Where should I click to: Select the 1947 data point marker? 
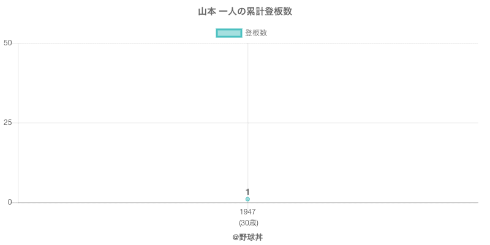[x=247, y=199]
